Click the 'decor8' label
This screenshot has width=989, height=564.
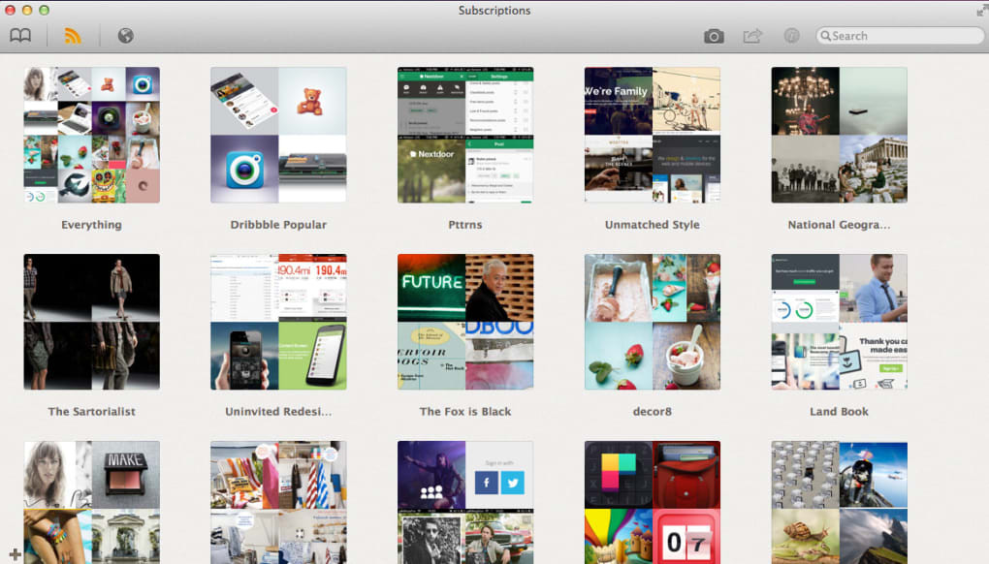653,412
